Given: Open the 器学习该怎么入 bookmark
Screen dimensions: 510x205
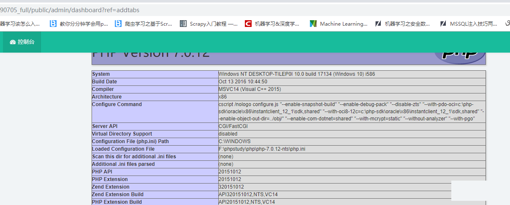Looking at the screenshot, I should click(x=20, y=24).
